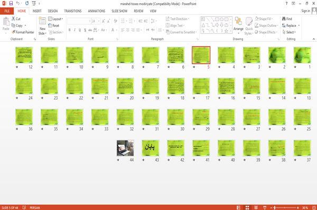Screen dimensions: 317x210
Task: Toggle Strikethrough formatting
Action: tap(90, 30)
